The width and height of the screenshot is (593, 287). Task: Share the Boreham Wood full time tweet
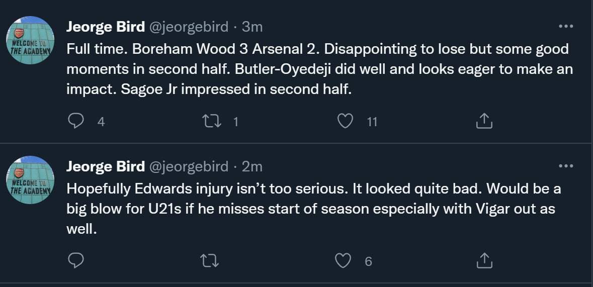(x=483, y=121)
